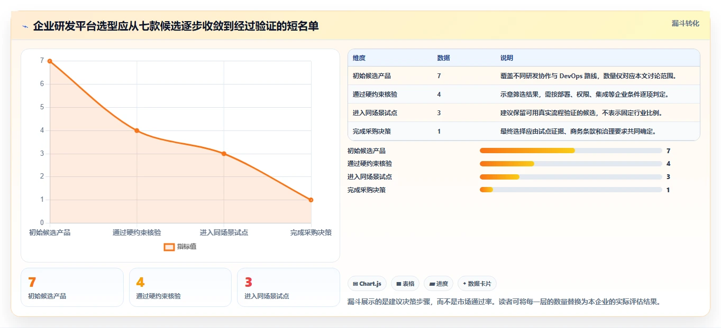Click the chart point for 完成采购决策
The image size is (721, 328).
point(311,200)
